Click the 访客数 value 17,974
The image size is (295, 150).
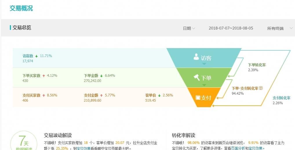click(x=28, y=61)
